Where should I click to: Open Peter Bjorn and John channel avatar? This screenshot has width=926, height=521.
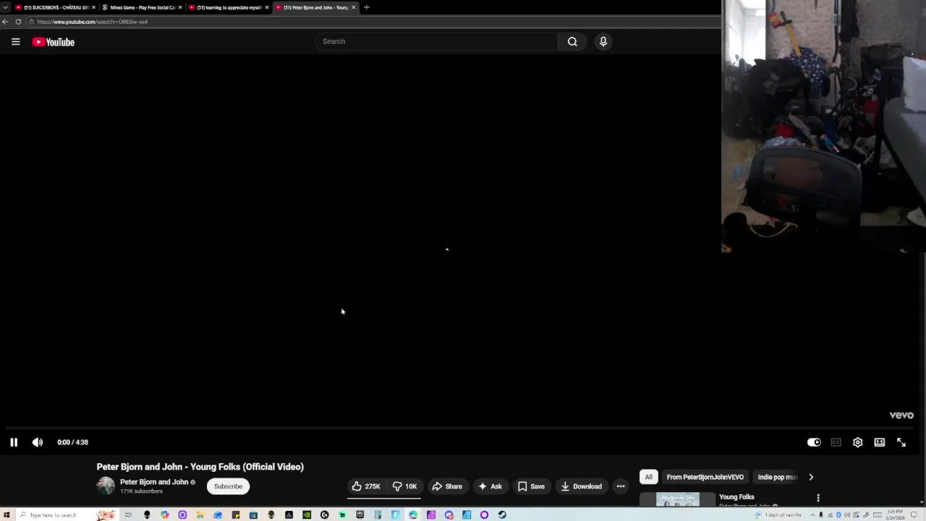tap(106, 486)
